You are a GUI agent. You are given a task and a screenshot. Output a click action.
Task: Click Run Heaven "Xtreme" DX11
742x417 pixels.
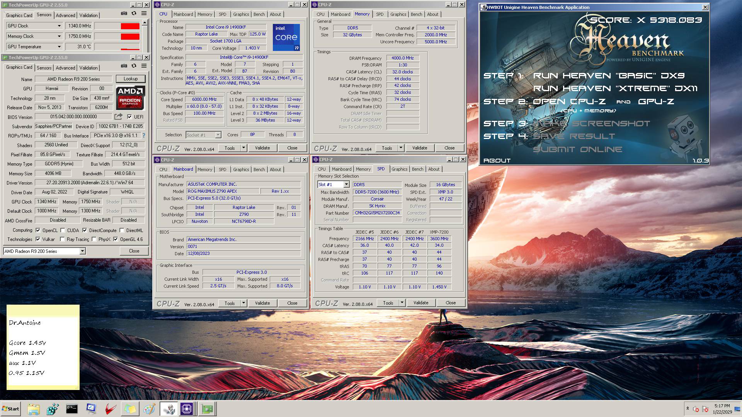click(x=615, y=88)
